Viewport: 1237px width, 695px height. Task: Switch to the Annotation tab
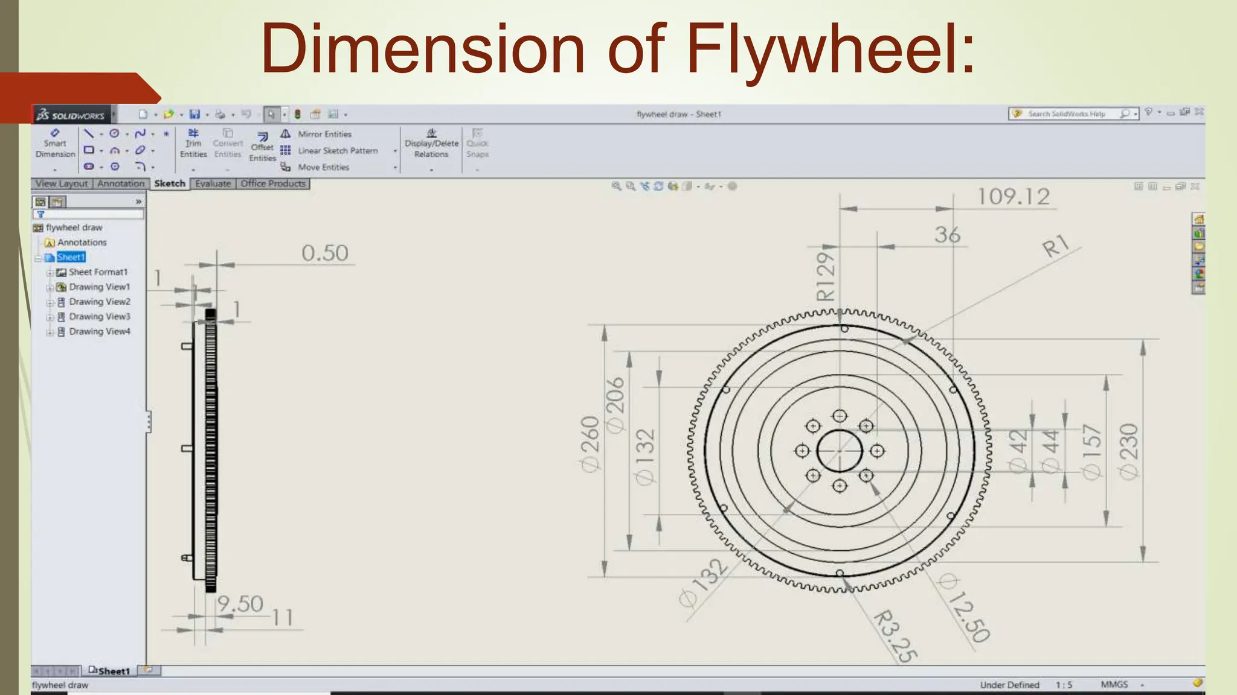pyautogui.click(x=121, y=183)
